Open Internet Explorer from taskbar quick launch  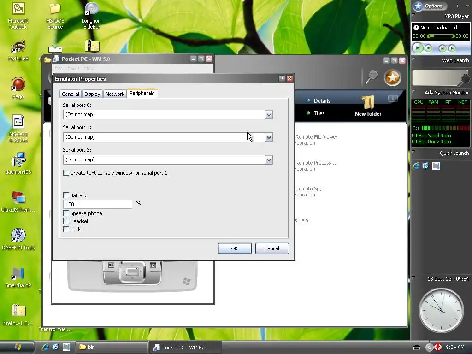pyautogui.click(x=45, y=347)
